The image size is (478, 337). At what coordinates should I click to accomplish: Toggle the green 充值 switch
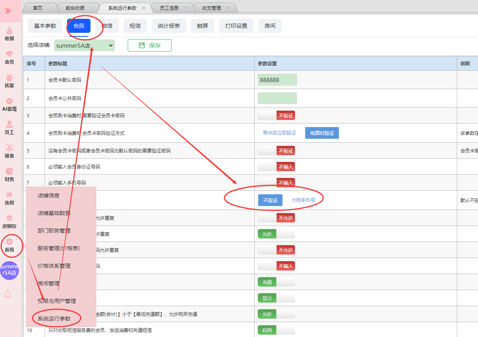click(x=276, y=282)
